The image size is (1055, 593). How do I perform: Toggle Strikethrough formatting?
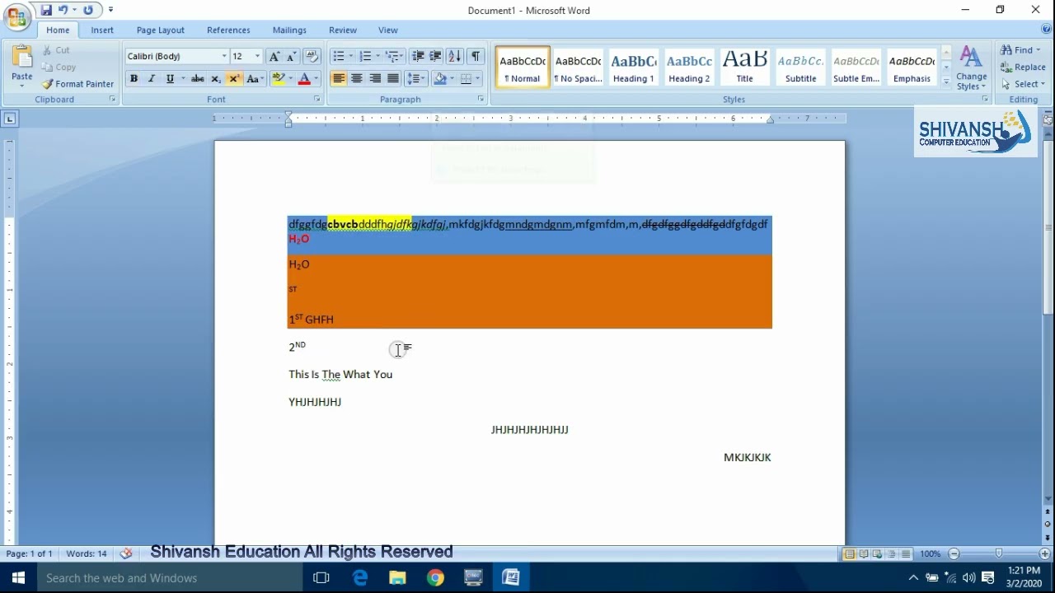197,79
